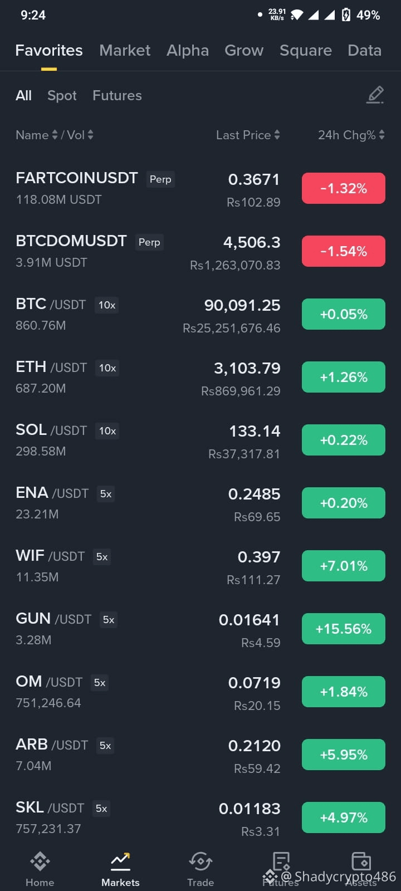
Task: Open the Square top tab
Action: tap(306, 50)
